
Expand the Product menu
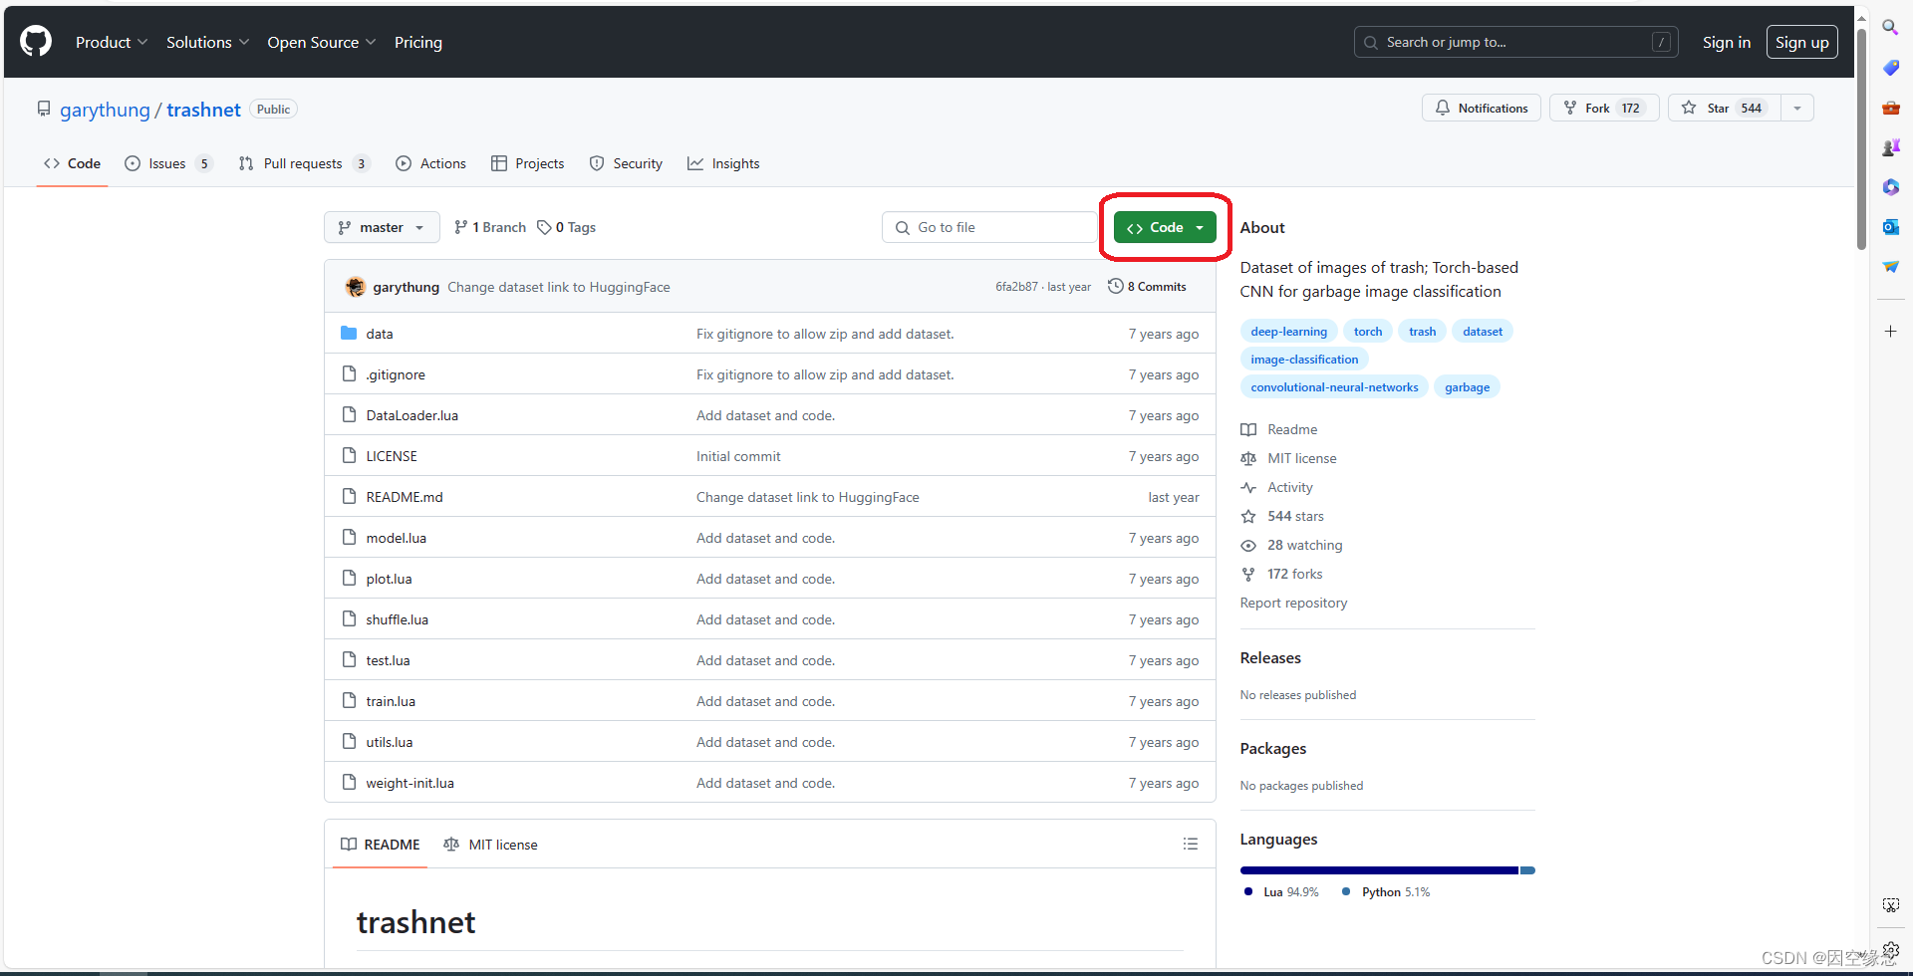coord(112,42)
